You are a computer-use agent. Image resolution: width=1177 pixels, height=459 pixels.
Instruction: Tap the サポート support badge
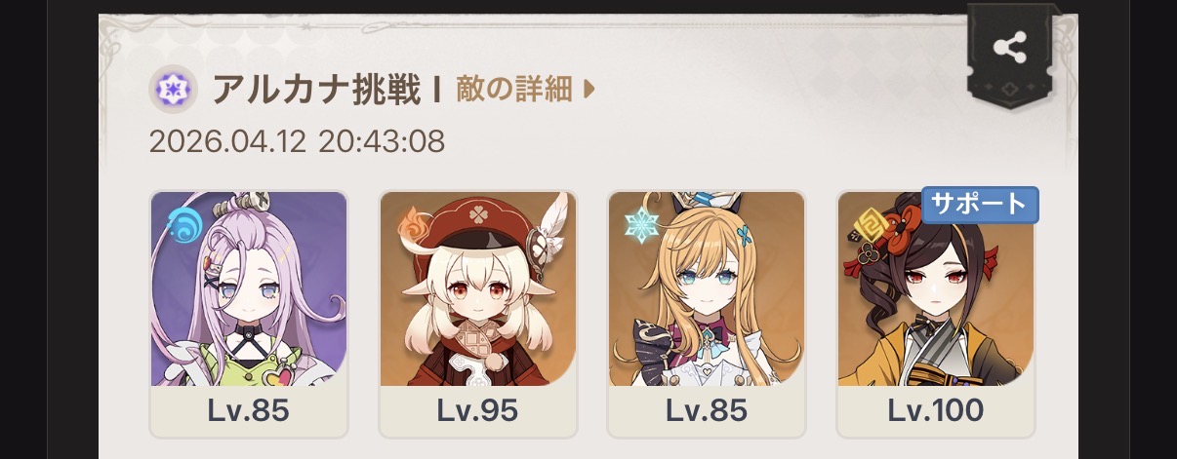click(x=980, y=205)
